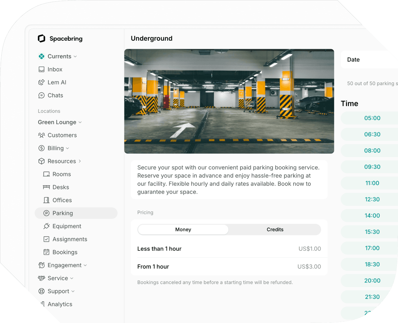Click the Equipment plug icon
Image resolution: width=398 pixels, height=323 pixels.
(47, 226)
